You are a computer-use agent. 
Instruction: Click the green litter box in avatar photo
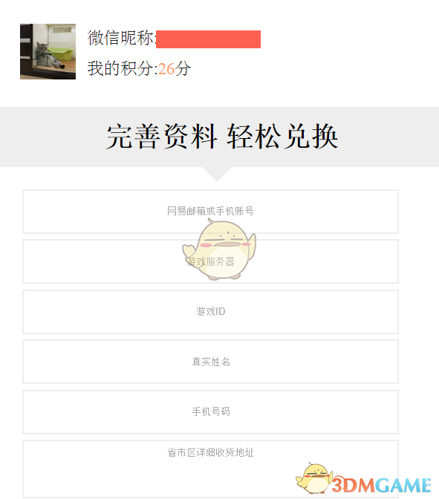pos(62,53)
